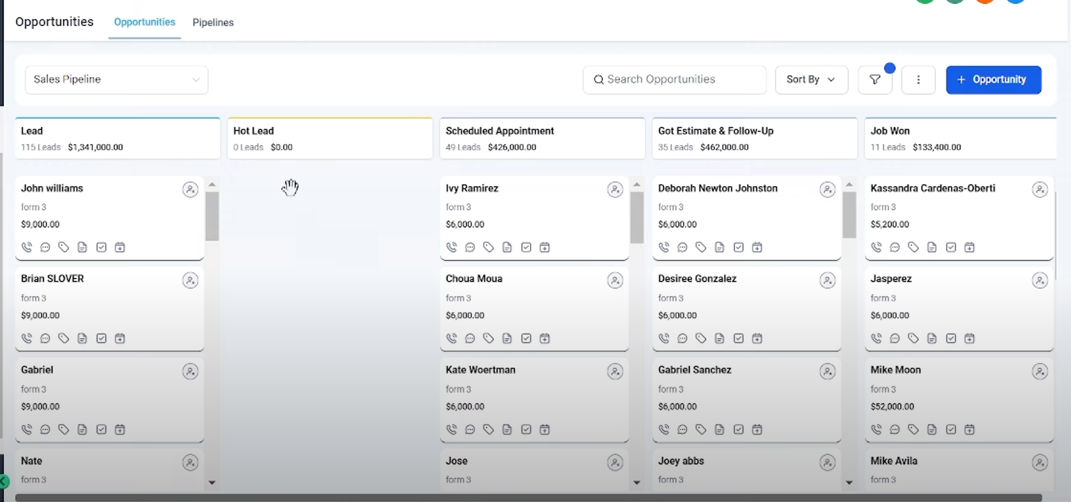This screenshot has width=1071, height=502.
Task: Select the Opportunities tab
Action: pyautogui.click(x=145, y=22)
